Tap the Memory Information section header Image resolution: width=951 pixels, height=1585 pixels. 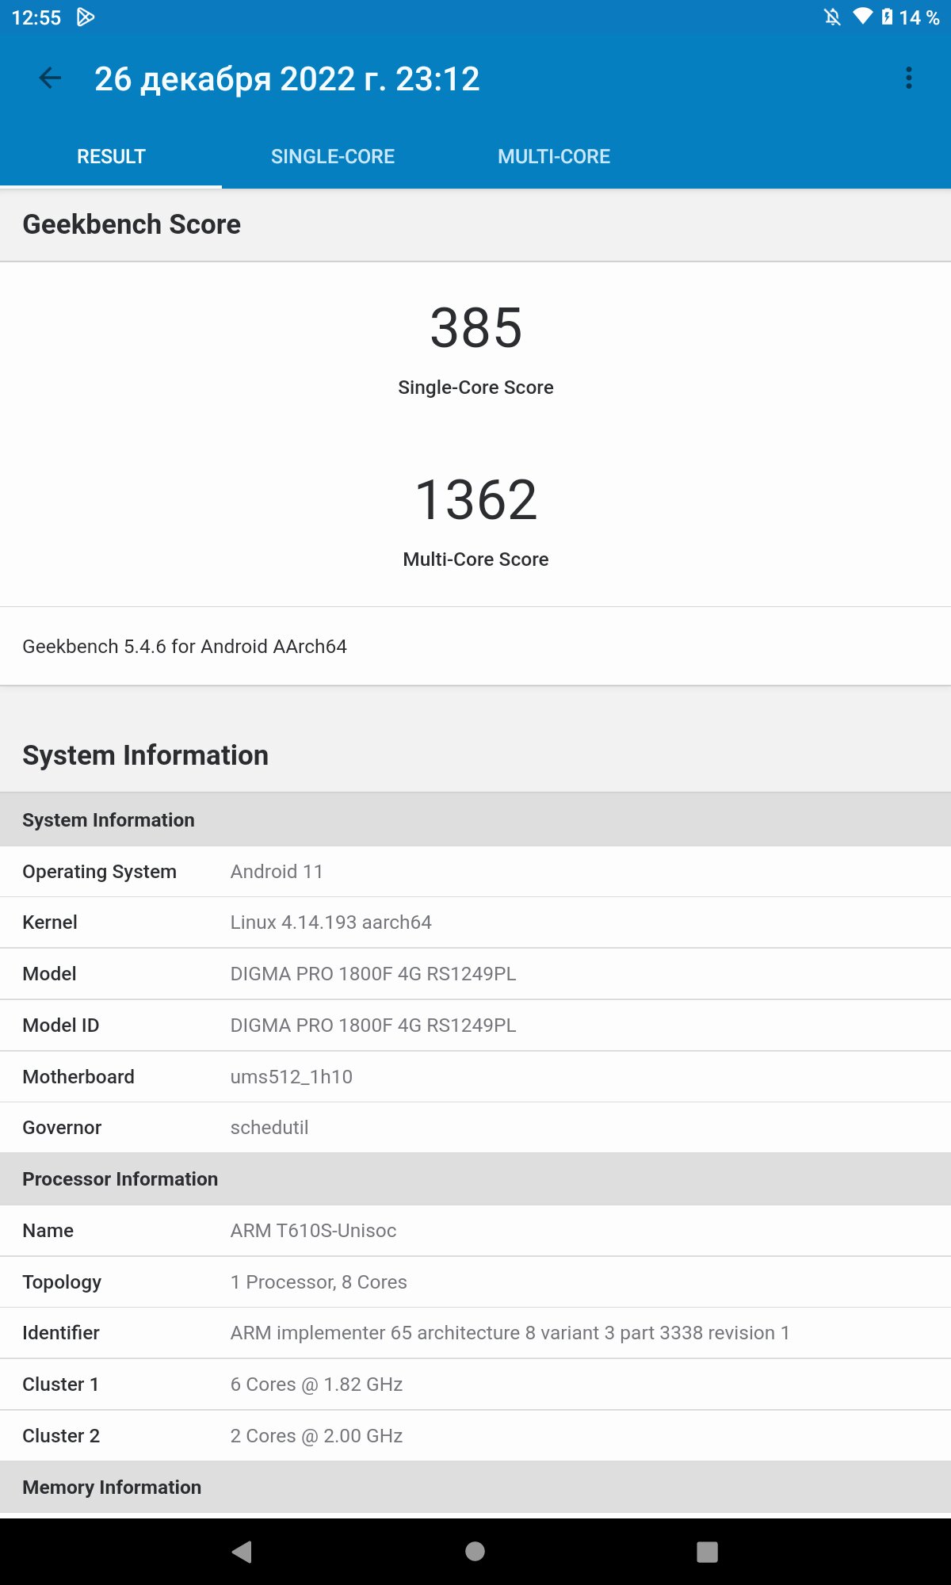[475, 1488]
